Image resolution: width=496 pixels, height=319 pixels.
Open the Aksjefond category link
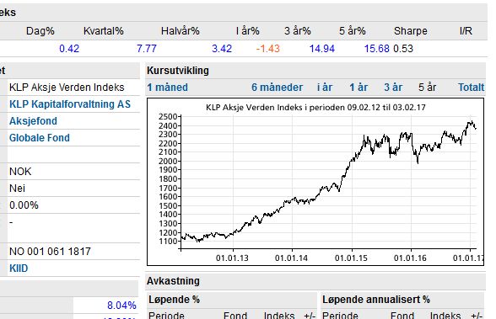[33, 121]
